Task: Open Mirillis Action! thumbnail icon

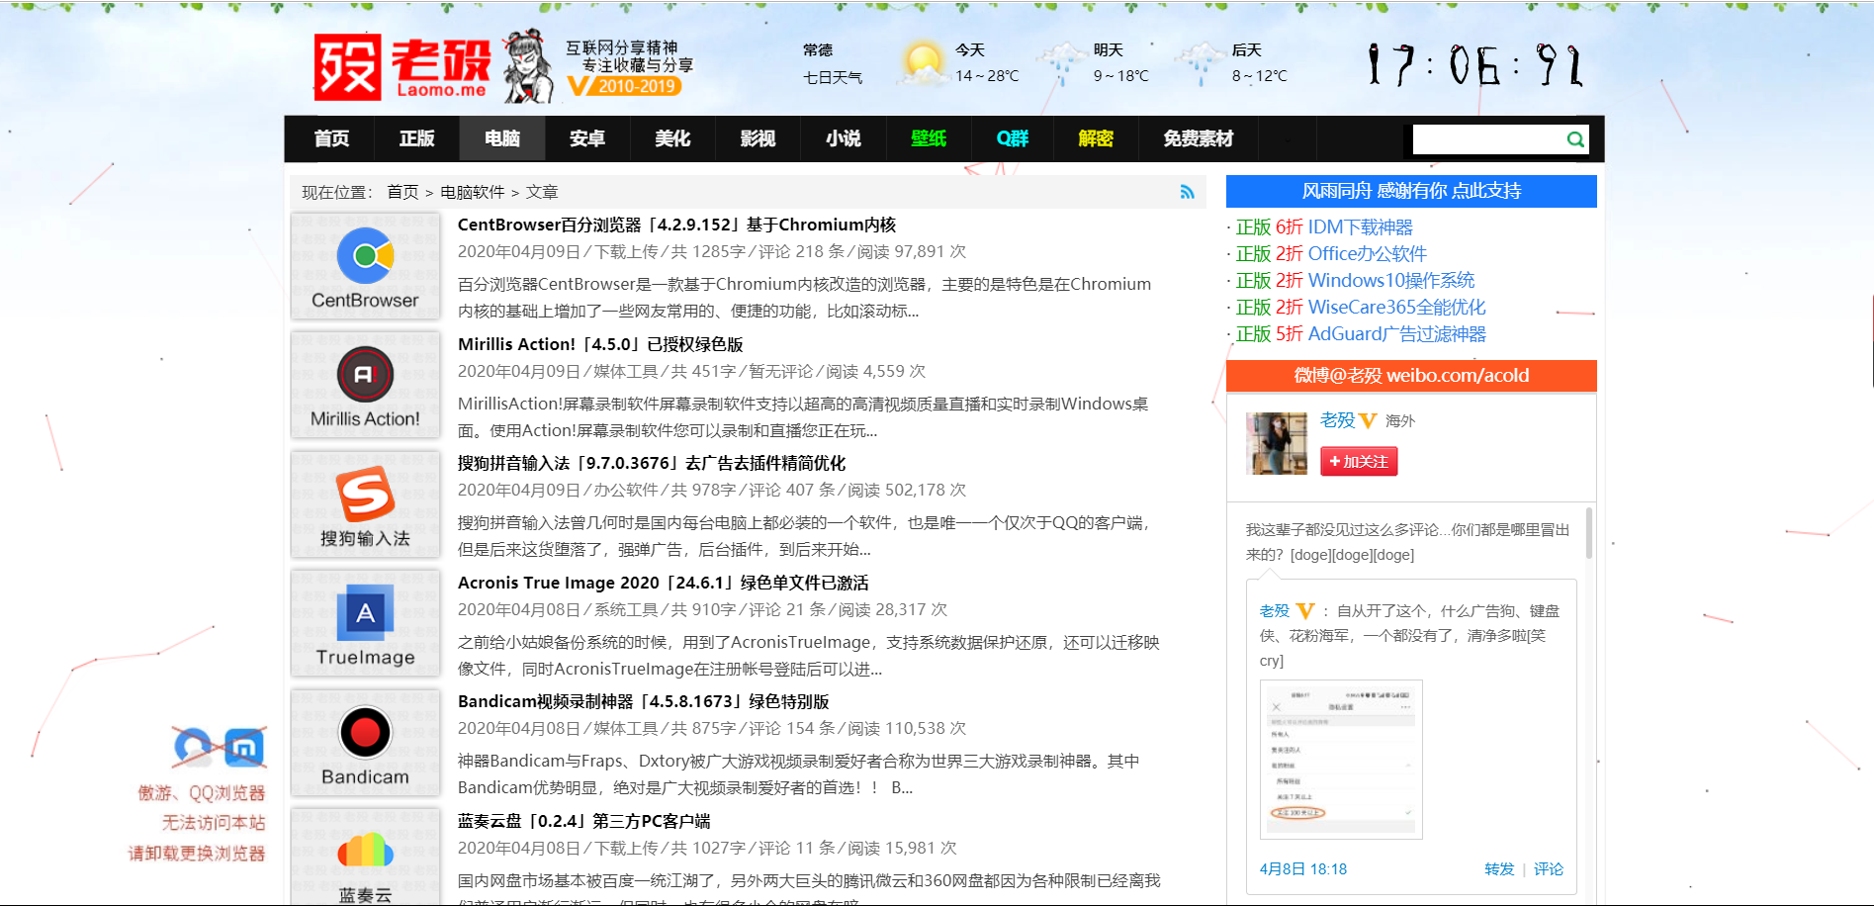Action: [365, 385]
